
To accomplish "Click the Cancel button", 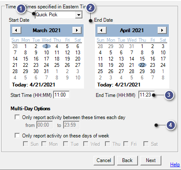I will [104, 160].
